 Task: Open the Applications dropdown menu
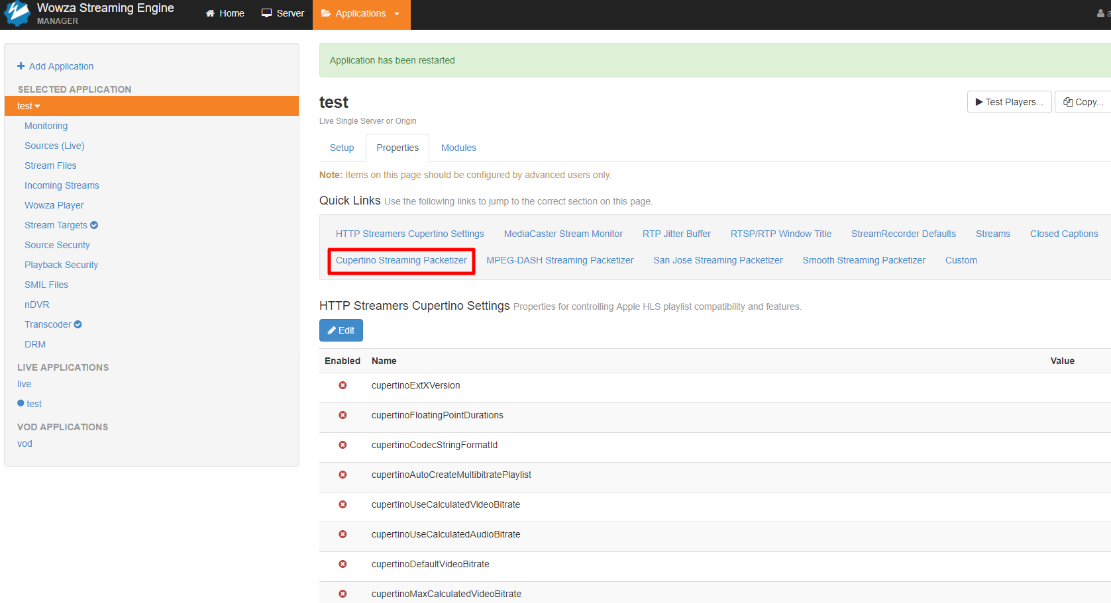[x=361, y=14]
